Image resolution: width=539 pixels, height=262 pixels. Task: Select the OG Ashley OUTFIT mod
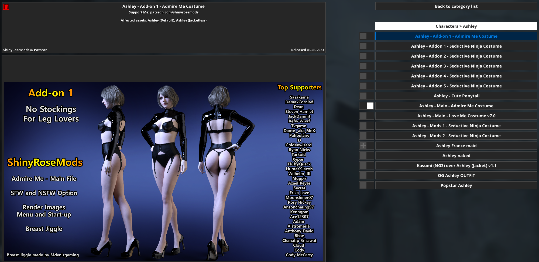coord(456,175)
